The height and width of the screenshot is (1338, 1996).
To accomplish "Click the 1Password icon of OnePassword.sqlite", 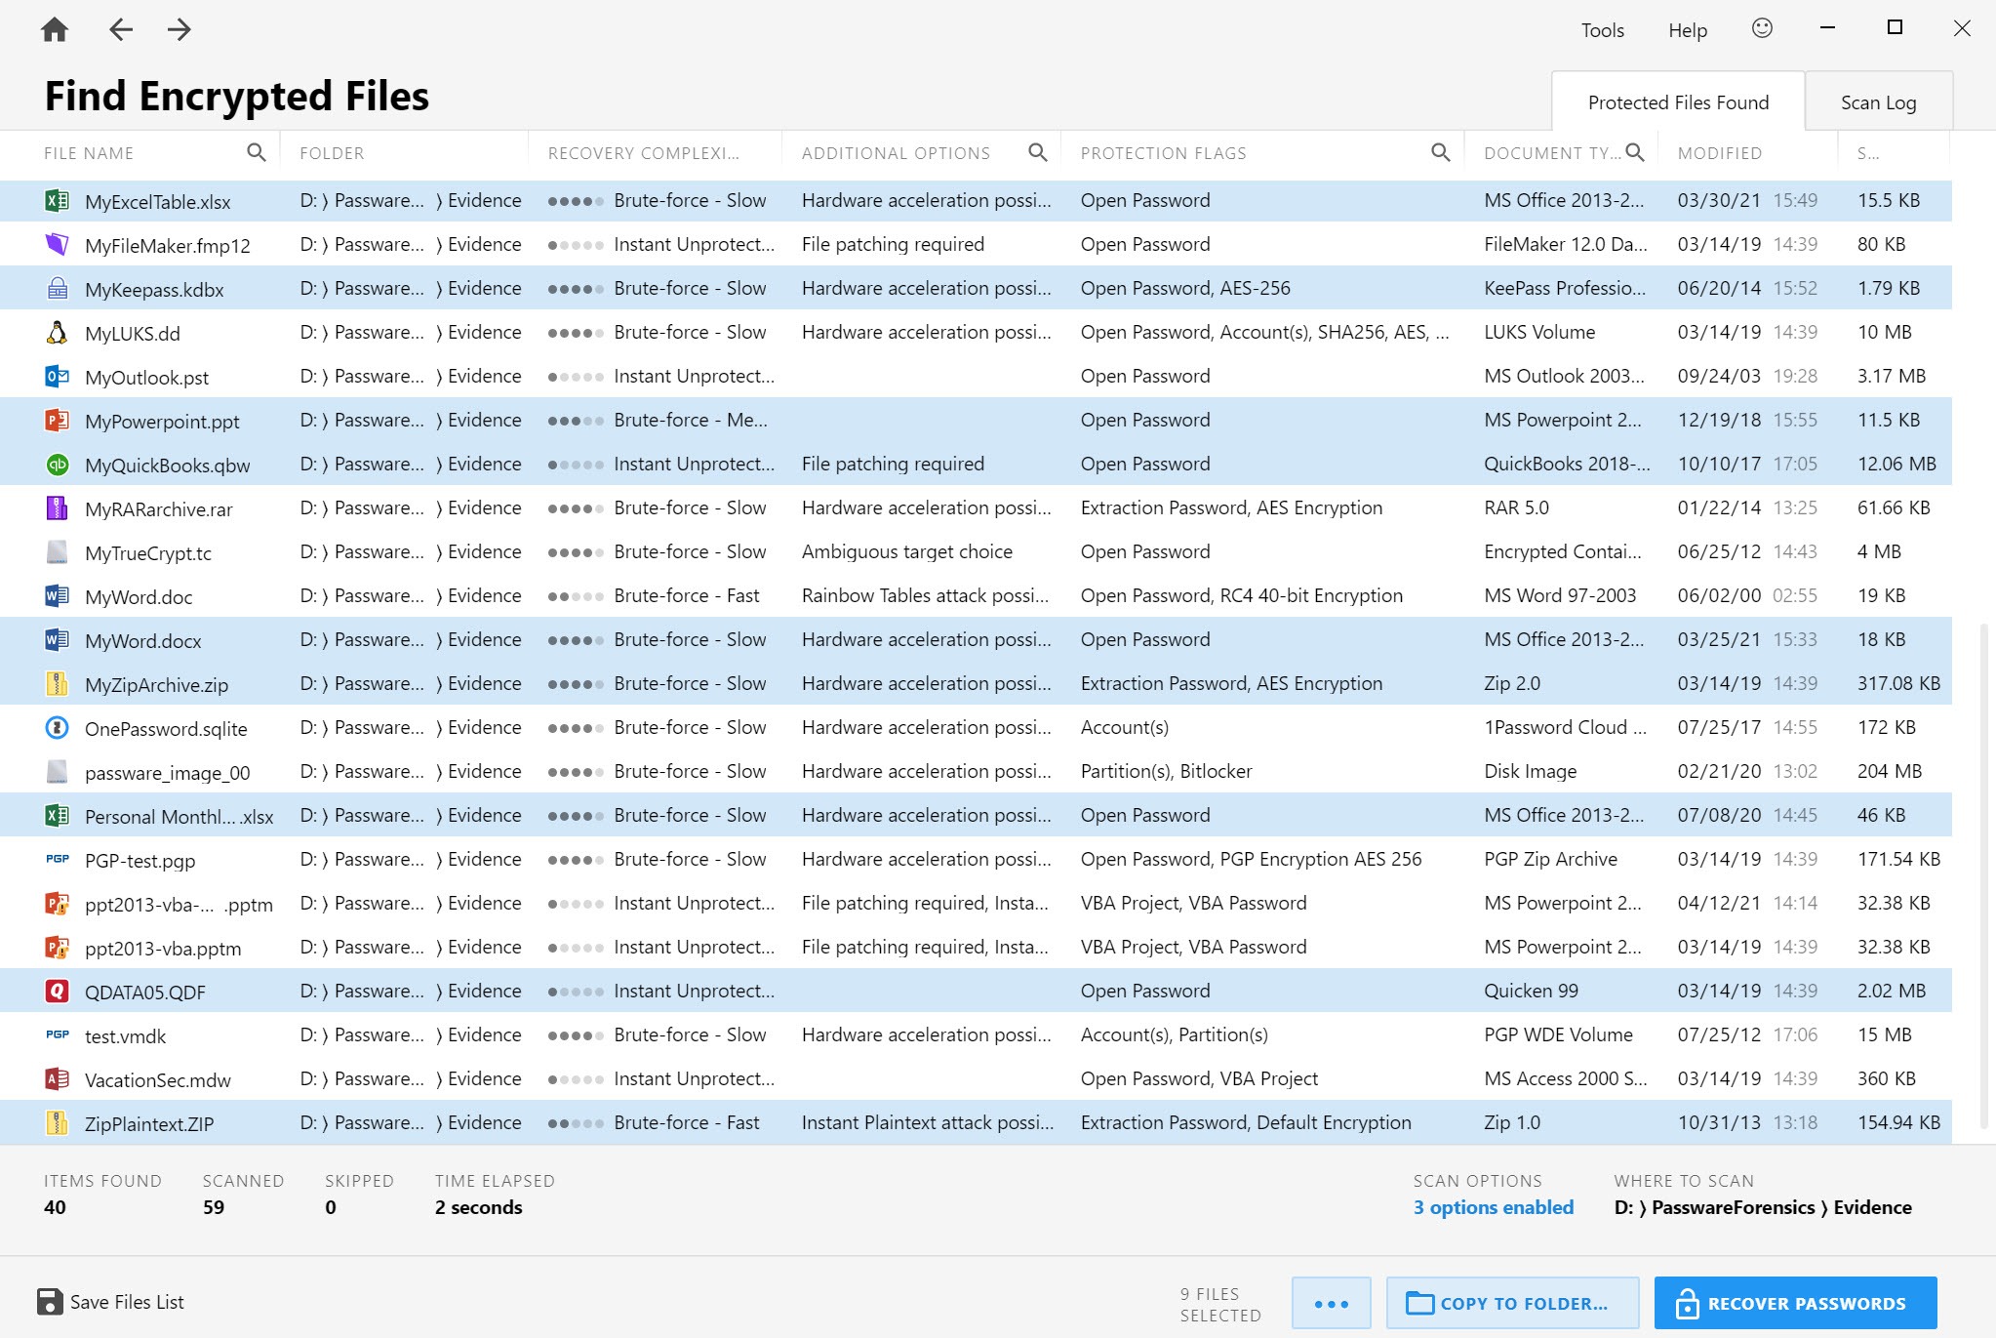I will [x=58, y=728].
